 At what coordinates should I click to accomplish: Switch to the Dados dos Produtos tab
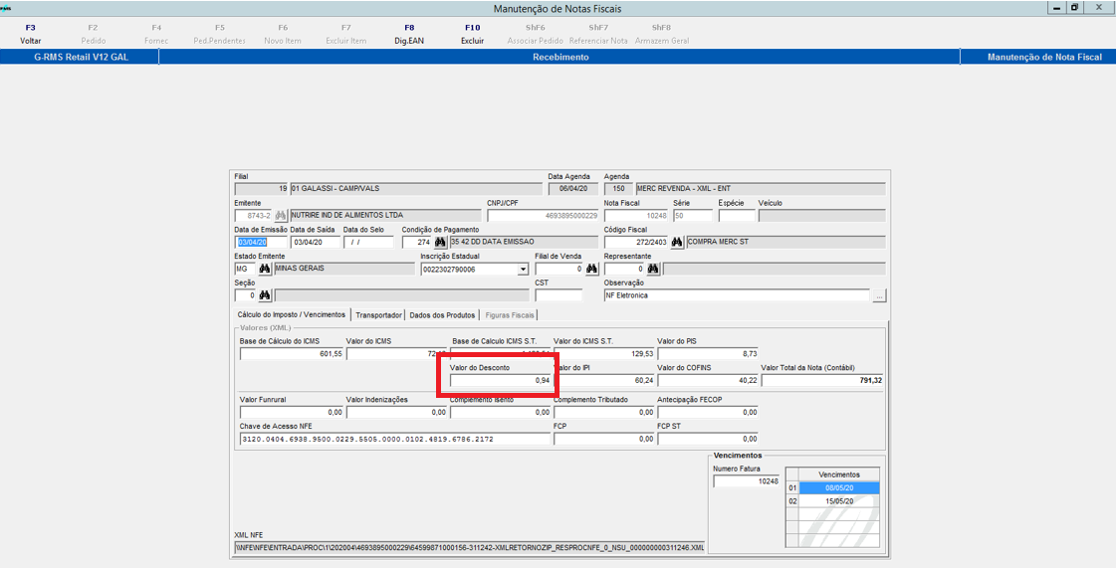pos(442,315)
